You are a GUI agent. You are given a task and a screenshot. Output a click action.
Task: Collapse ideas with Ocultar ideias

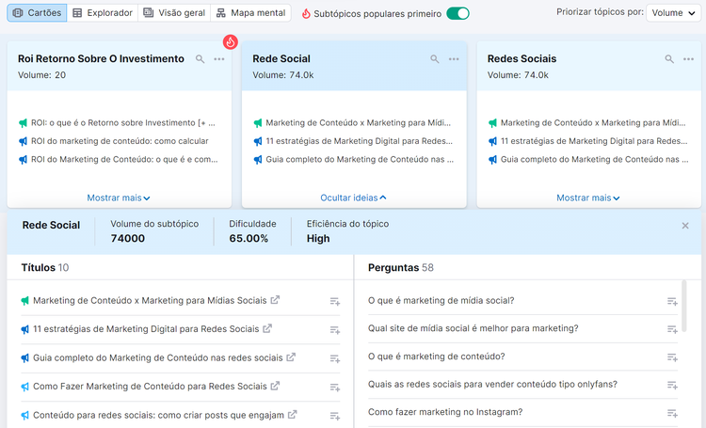353,198
